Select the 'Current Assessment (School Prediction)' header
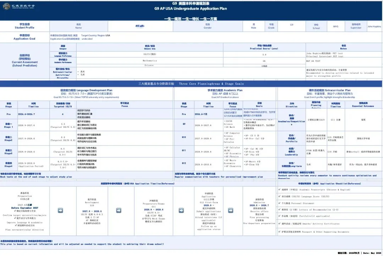 pos(25,60)
